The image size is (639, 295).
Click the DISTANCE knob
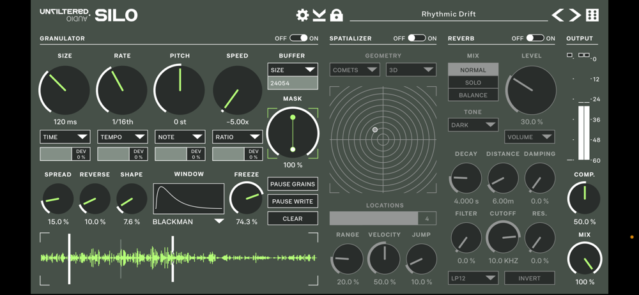point(502,178)
